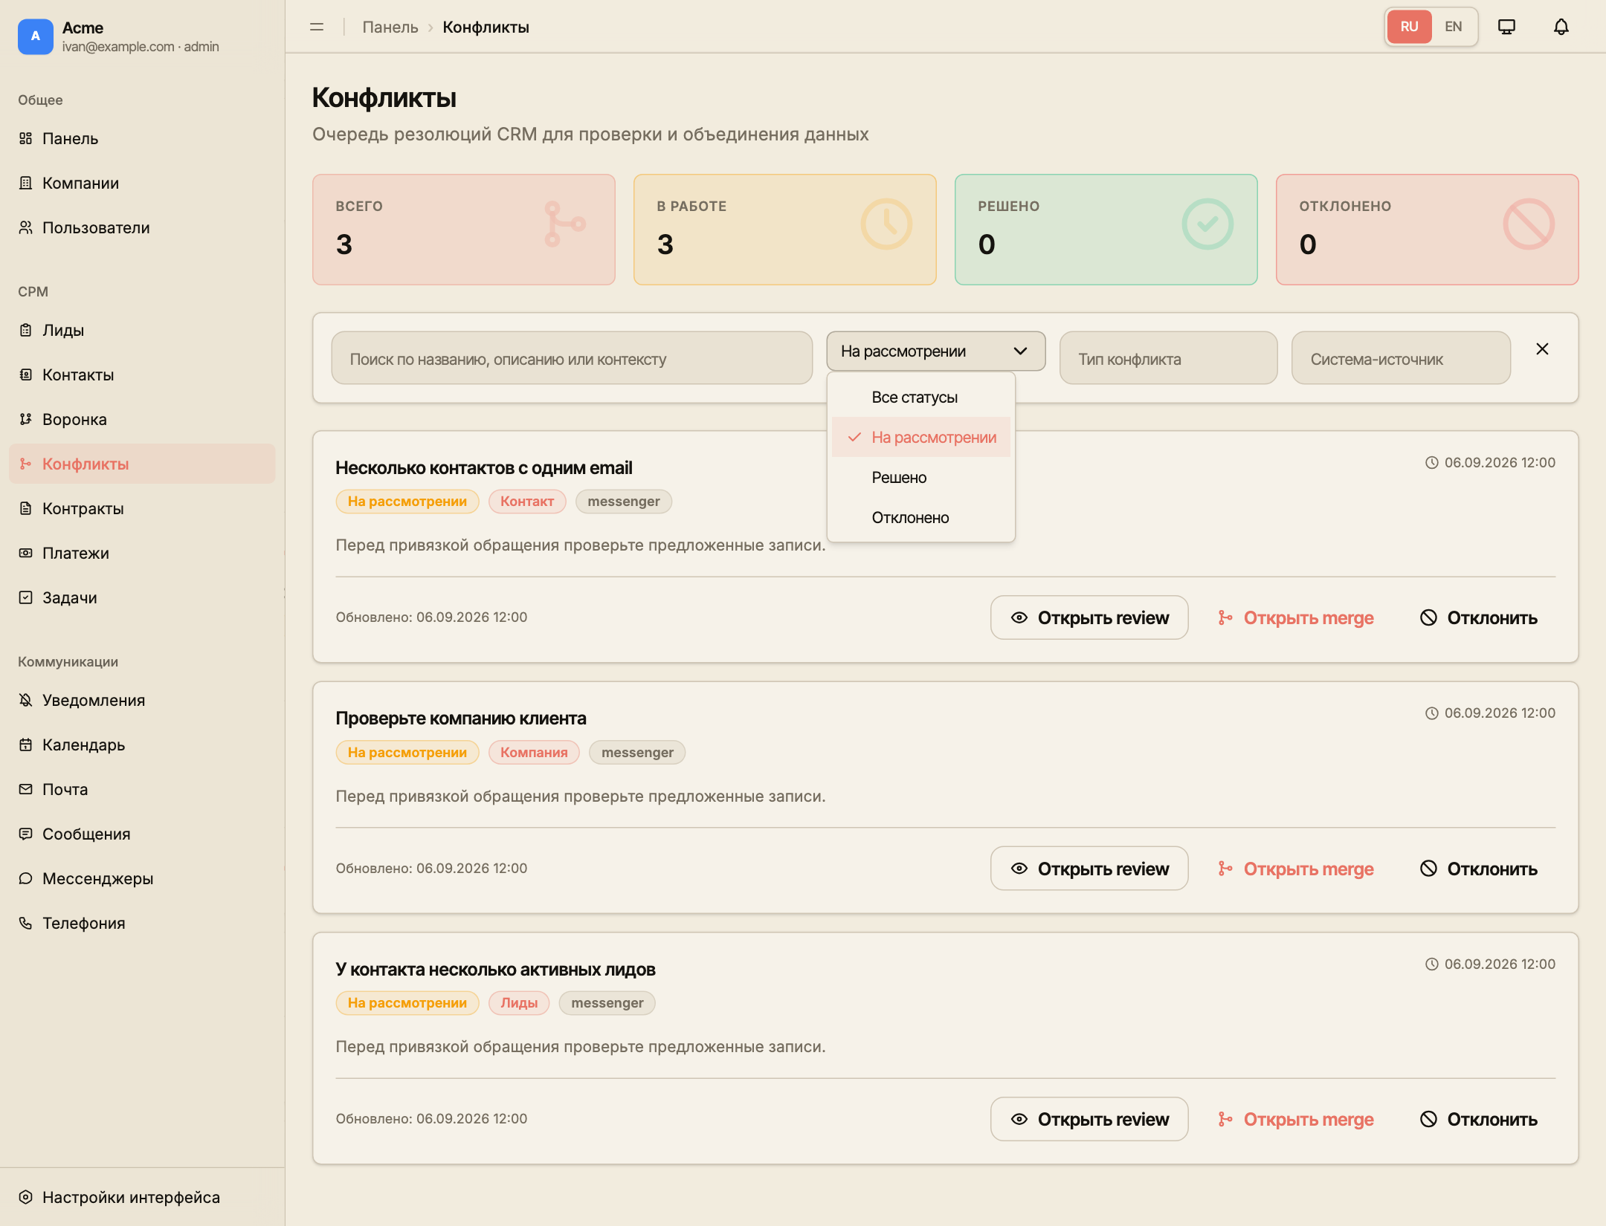This screenshot has height=1226, width=1606.
Task: Click the Телефония phone icon
Action: [x=26, y=923]
